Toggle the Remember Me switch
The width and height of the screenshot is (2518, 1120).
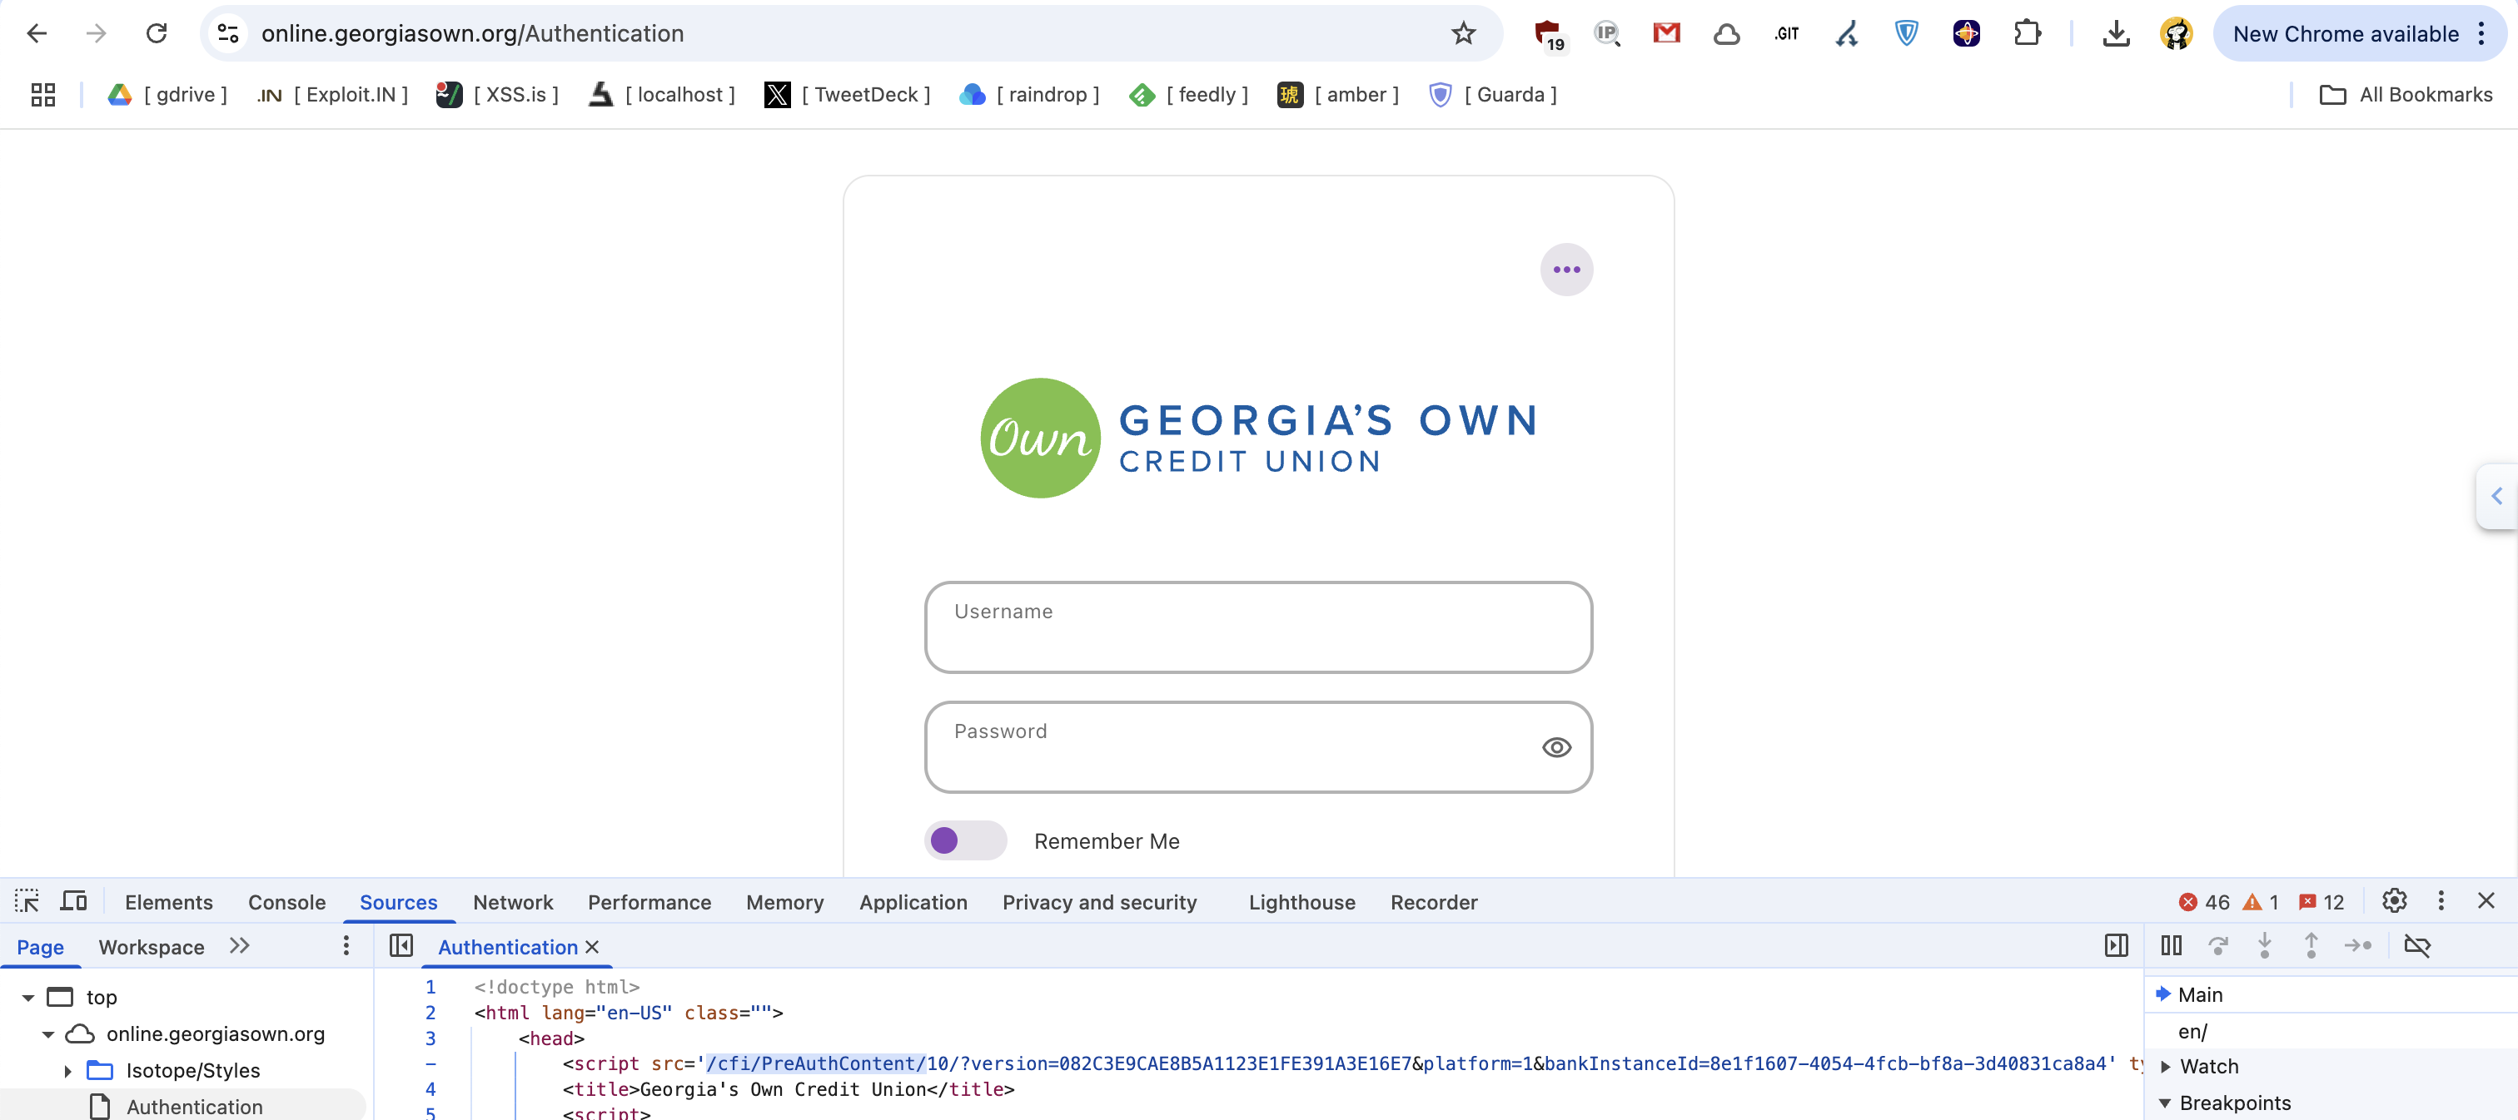965,840
